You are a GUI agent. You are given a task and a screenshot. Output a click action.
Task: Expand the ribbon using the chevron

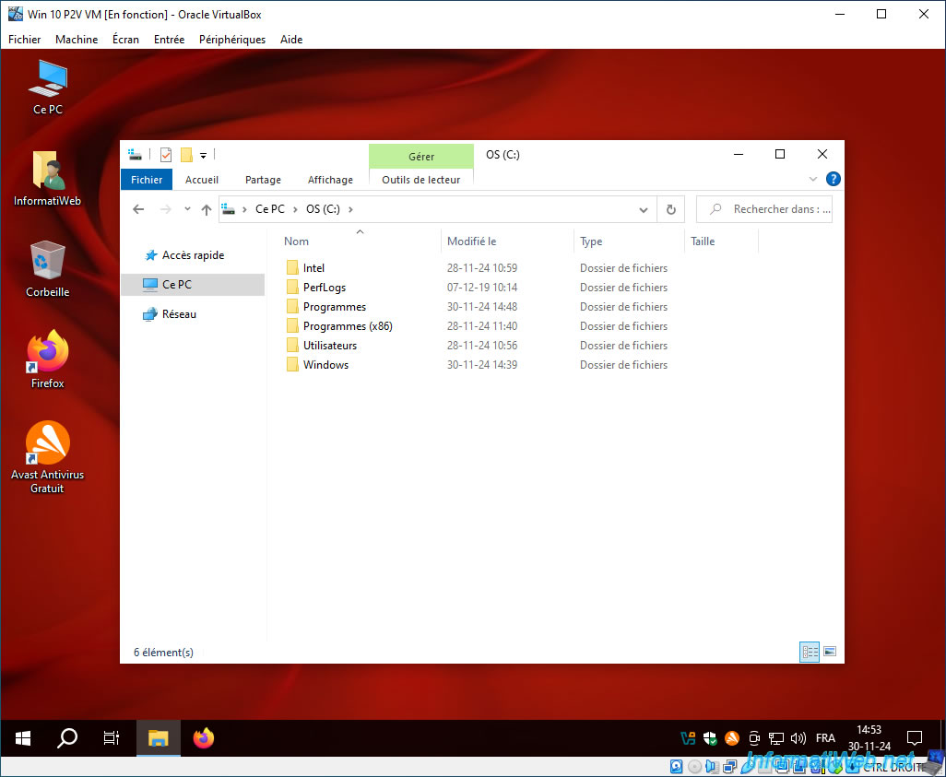pyautogui.click(x=812, y=179)
